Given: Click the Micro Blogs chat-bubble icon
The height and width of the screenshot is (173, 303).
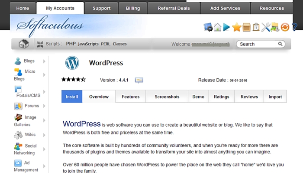Looking at the screenshot, I should pyautogui.click(x=18, y=72).
